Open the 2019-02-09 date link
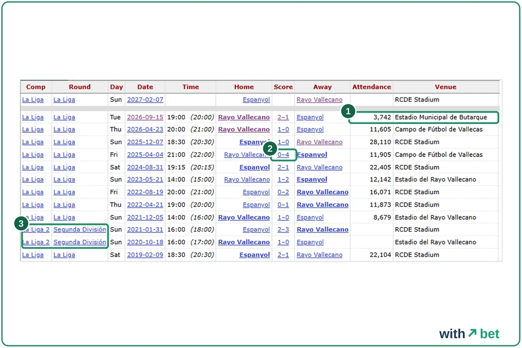Screen dimensions: 522x348 coord(145,254)
